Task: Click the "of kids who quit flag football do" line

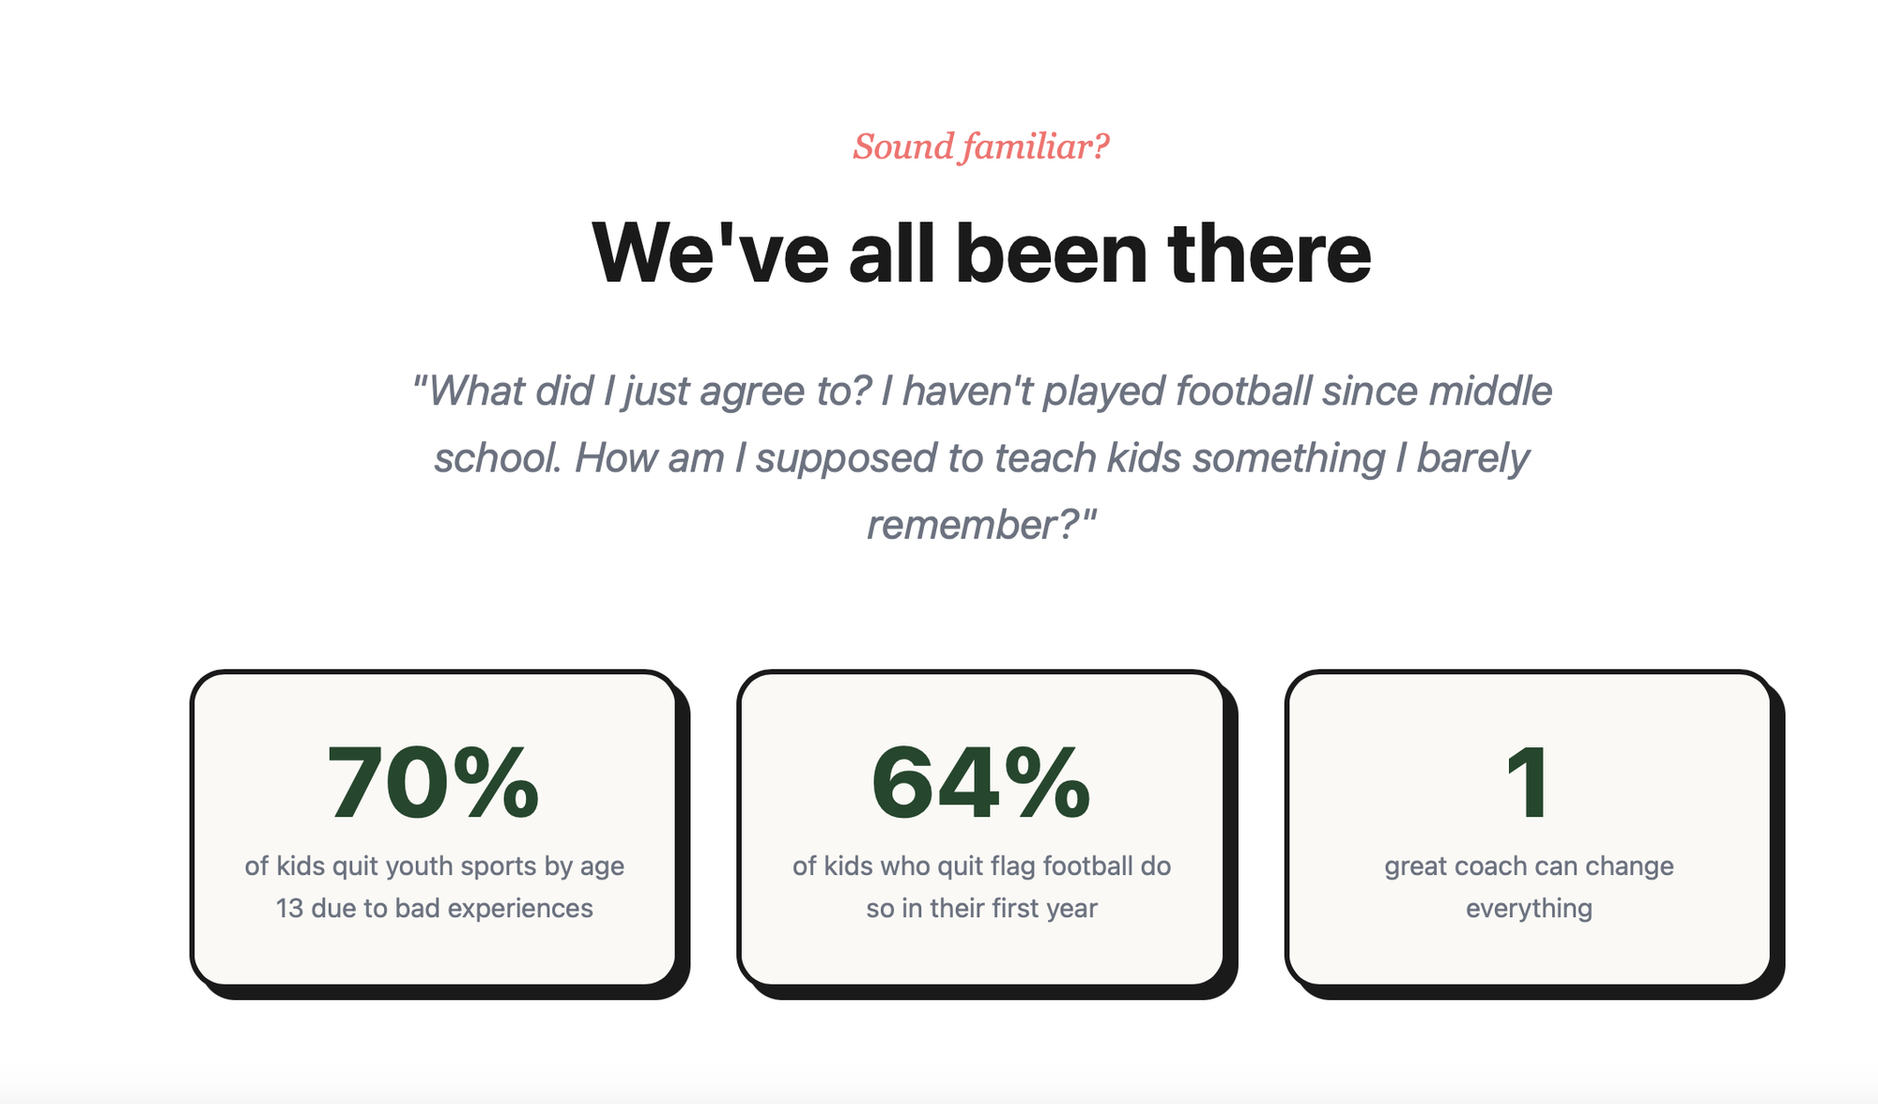Action: coord(981,866)
